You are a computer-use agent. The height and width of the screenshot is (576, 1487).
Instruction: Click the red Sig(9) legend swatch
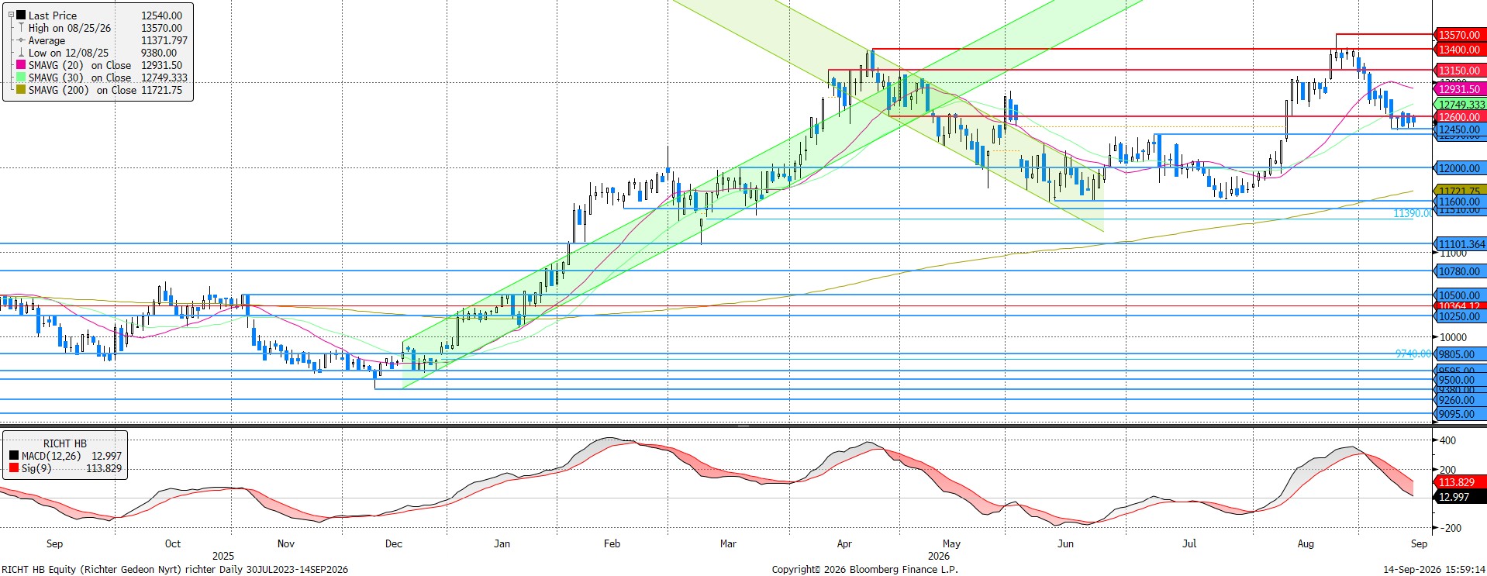(14, 468)
